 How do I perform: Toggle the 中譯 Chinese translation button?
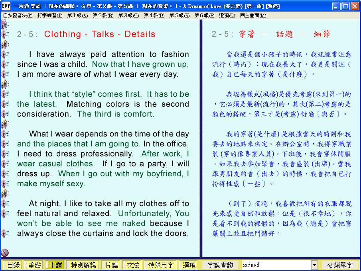tap(55, 265)
